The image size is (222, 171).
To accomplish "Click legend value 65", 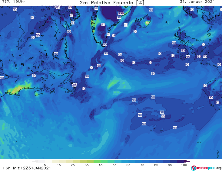I will coord(128,165).
